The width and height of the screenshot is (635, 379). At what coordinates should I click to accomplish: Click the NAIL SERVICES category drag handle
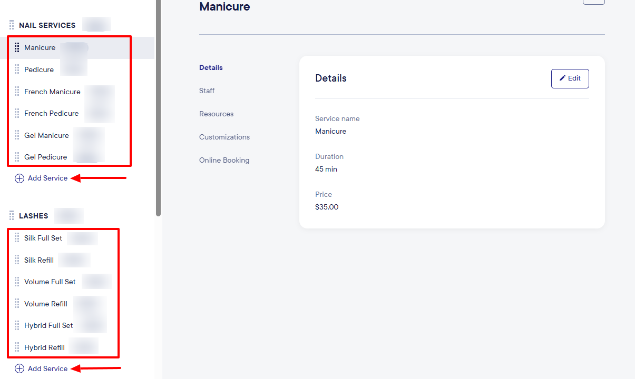pos(12,25)
